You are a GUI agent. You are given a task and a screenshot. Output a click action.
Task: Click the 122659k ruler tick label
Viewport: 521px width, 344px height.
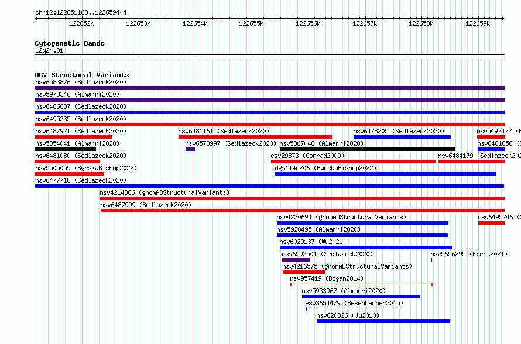[x=478, y=23]
